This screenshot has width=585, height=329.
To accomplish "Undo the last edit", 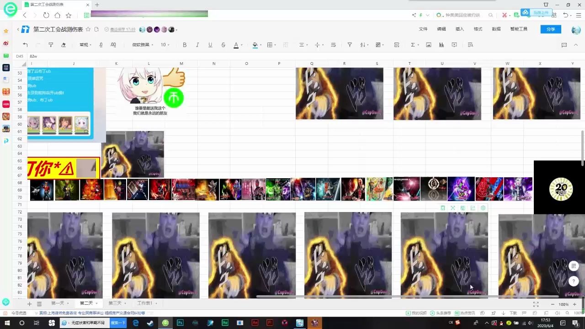I will [x=25, y=45].
